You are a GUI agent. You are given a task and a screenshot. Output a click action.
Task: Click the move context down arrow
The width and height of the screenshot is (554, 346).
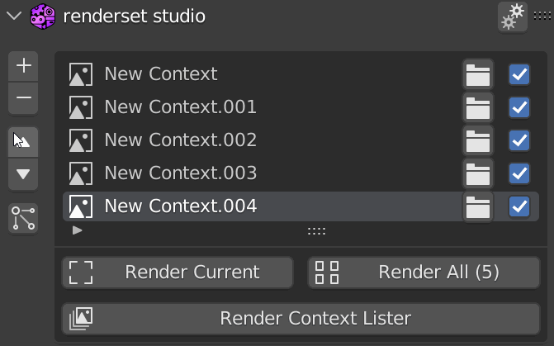[23, 173]
